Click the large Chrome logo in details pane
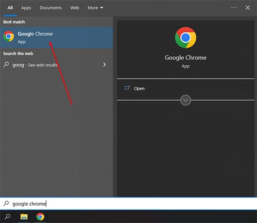This screenshot has height=223, width=257. pos(185,38)
